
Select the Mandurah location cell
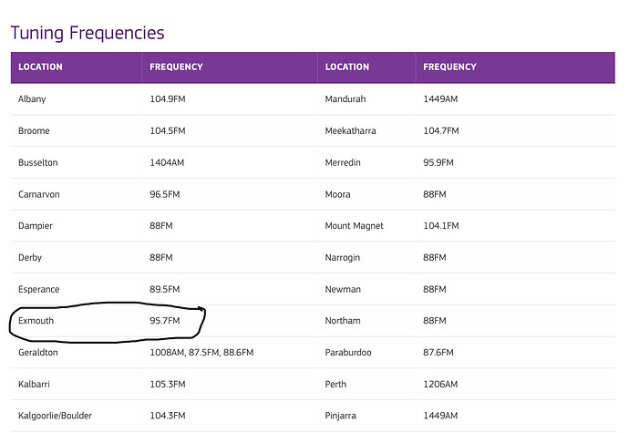click(x=345, y=98)
